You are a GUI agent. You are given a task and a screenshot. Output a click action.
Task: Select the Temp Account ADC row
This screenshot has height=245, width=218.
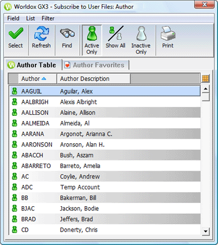tap(105, 187)
